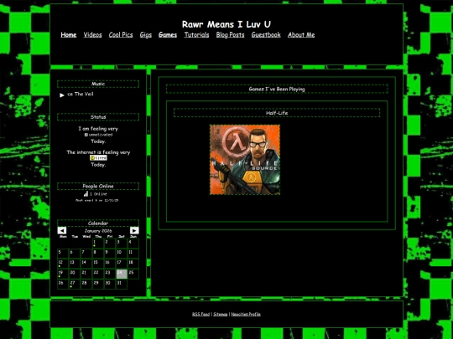The height and width of the screenshot is (339, 453).
Task: Play the music track in the sidebar
Action: 62,95
